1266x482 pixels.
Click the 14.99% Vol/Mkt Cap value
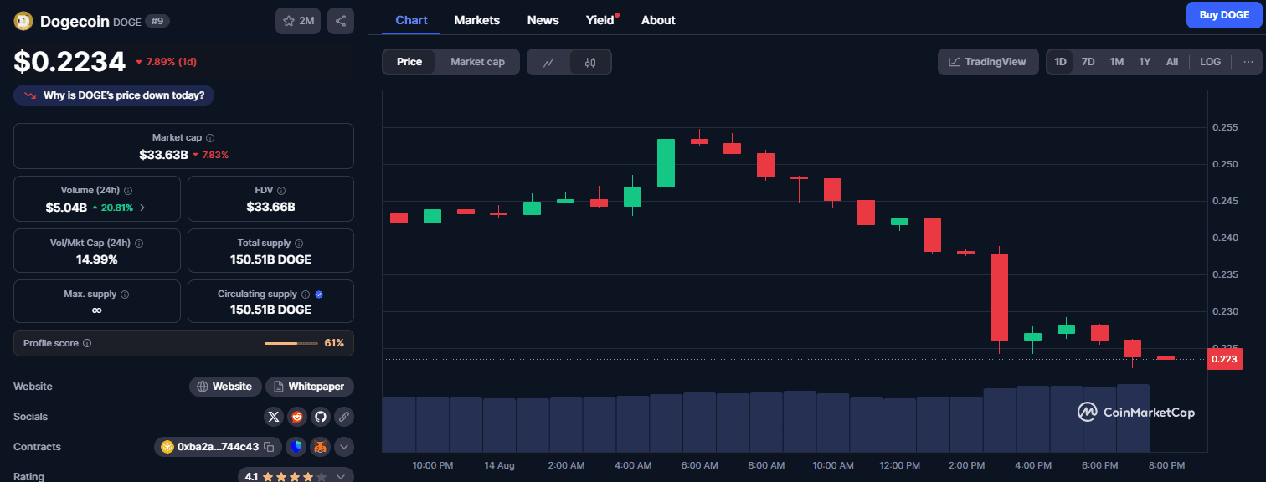(x=97, y=259)
